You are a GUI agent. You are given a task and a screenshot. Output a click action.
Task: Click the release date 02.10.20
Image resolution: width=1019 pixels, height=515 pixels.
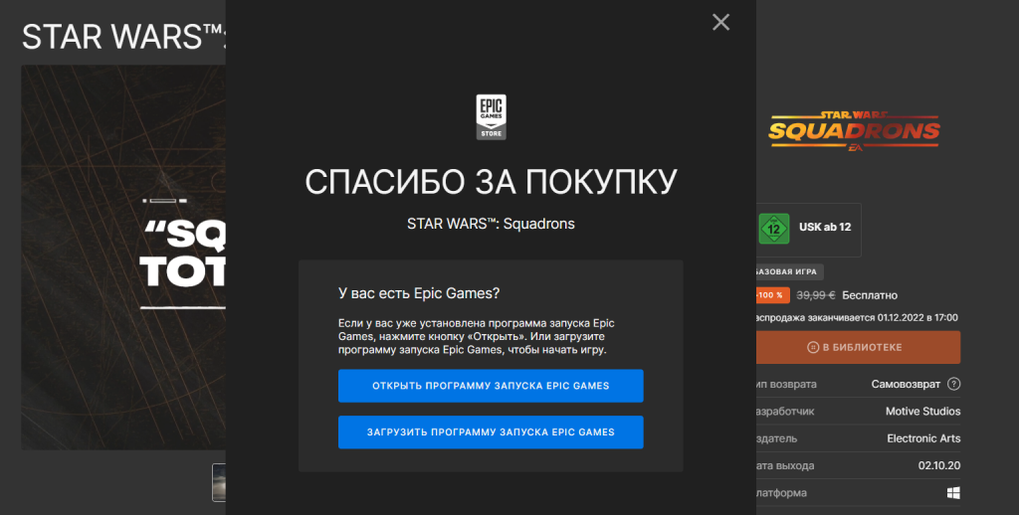[939, 465]
